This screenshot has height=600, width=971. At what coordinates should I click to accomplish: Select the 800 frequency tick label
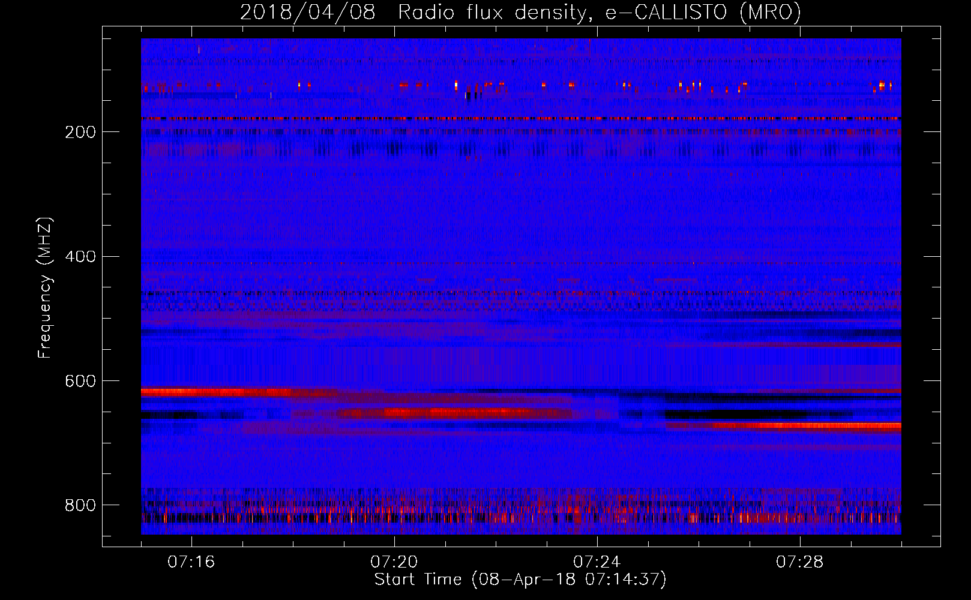click(80, 505)
